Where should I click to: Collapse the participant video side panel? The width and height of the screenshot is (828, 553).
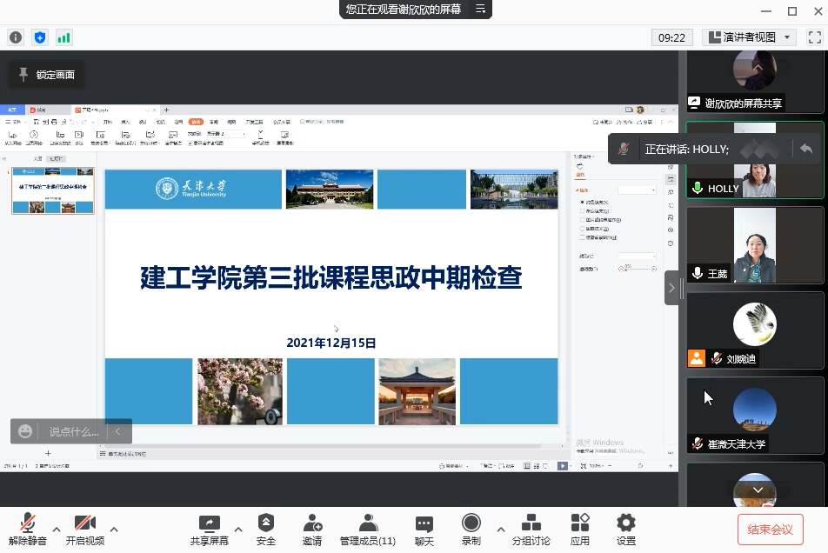(x=671, y=288)
